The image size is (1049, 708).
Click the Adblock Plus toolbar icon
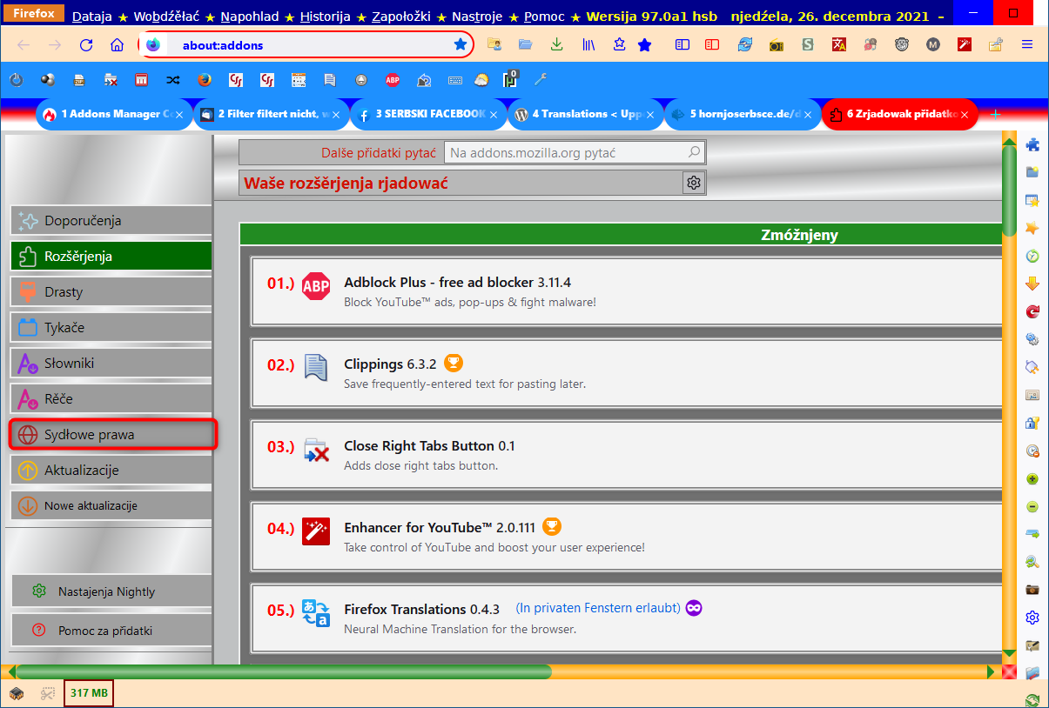point(393,80)
